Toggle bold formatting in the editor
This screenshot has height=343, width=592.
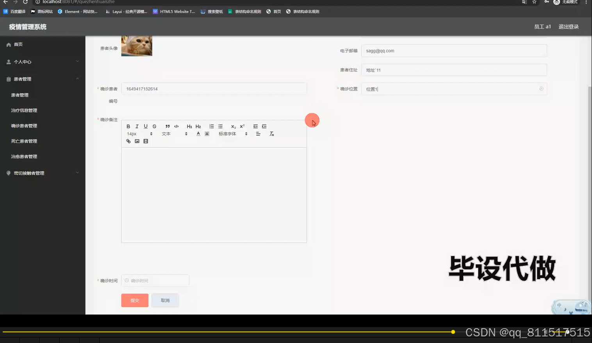(x=128, y=126)
